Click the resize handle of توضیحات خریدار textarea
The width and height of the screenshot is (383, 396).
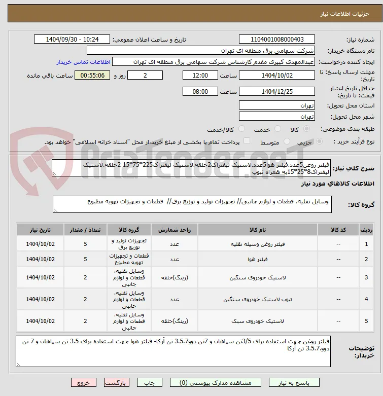[x=18, y=364]
